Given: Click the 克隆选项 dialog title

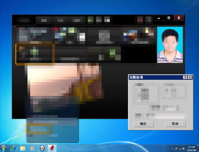Looking at the screenshot, I should pos(136,77).
